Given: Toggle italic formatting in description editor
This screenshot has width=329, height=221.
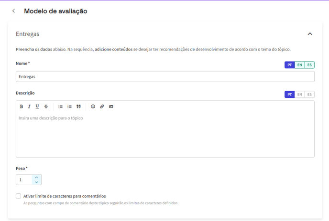Looking at the screenshot, I should (x=29, y=106).
